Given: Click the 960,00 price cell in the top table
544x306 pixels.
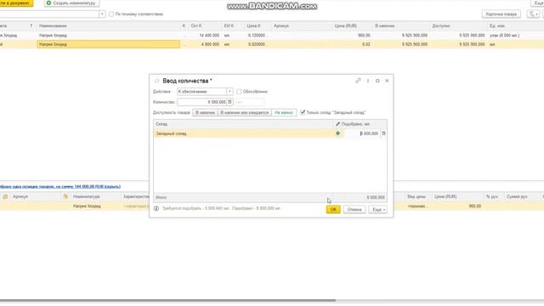Looking at the screenshot, I should [353, 36].
